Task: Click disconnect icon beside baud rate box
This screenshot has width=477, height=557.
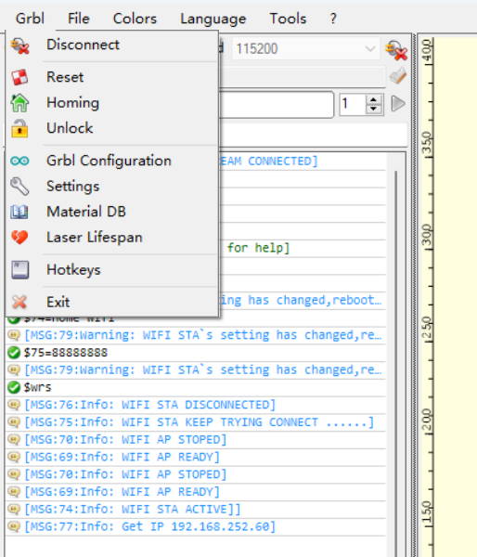Action: click(x=396, y=50)
